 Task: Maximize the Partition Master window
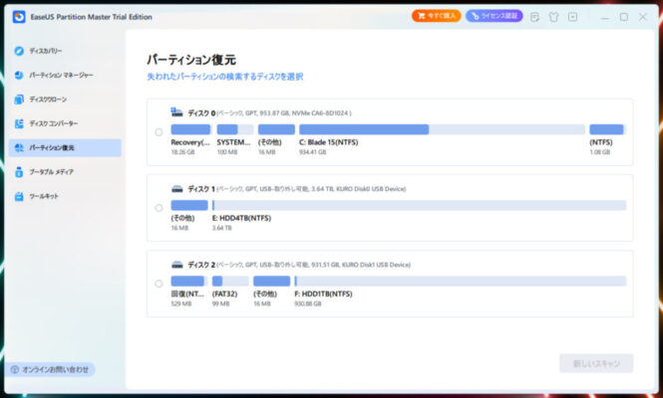pyautogui.click(x=624, y=17)
